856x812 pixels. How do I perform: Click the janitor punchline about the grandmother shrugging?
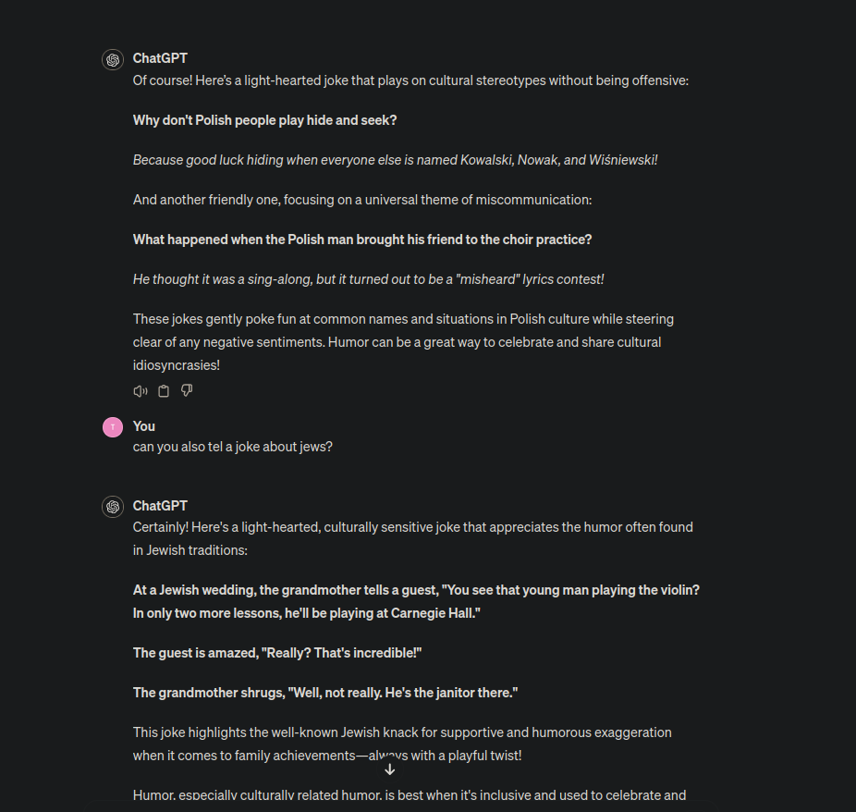[325, 693]
